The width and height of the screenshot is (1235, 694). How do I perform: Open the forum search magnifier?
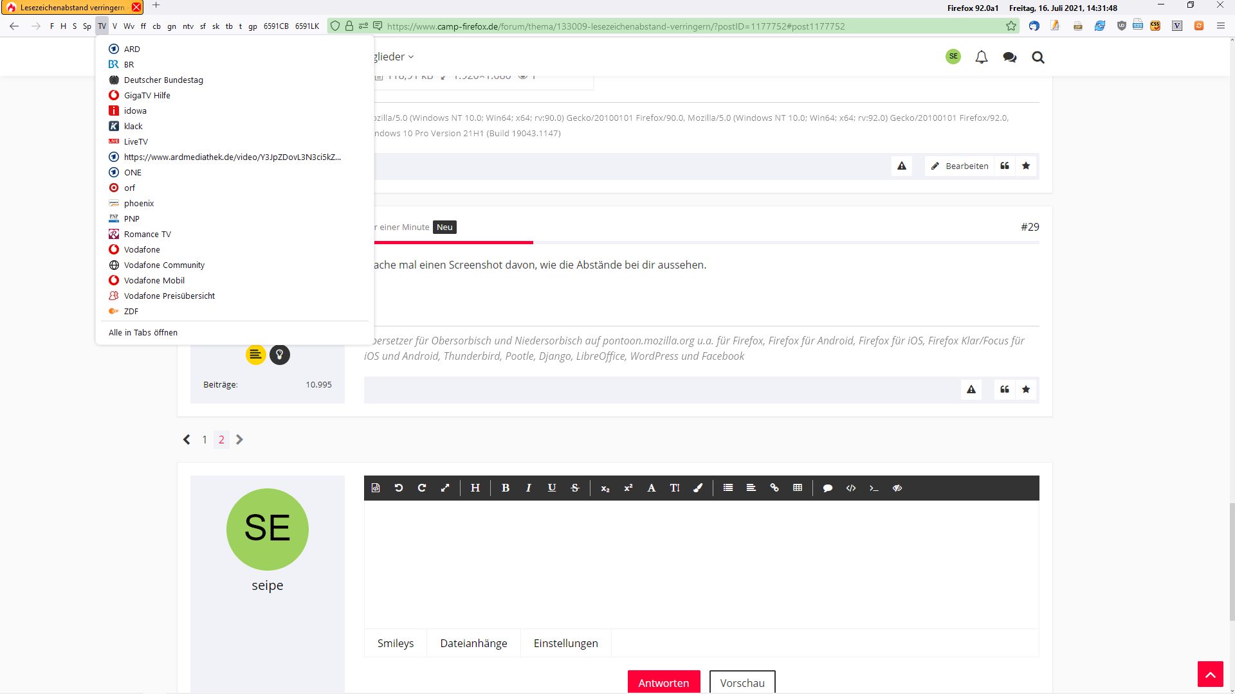point(1038,57)
